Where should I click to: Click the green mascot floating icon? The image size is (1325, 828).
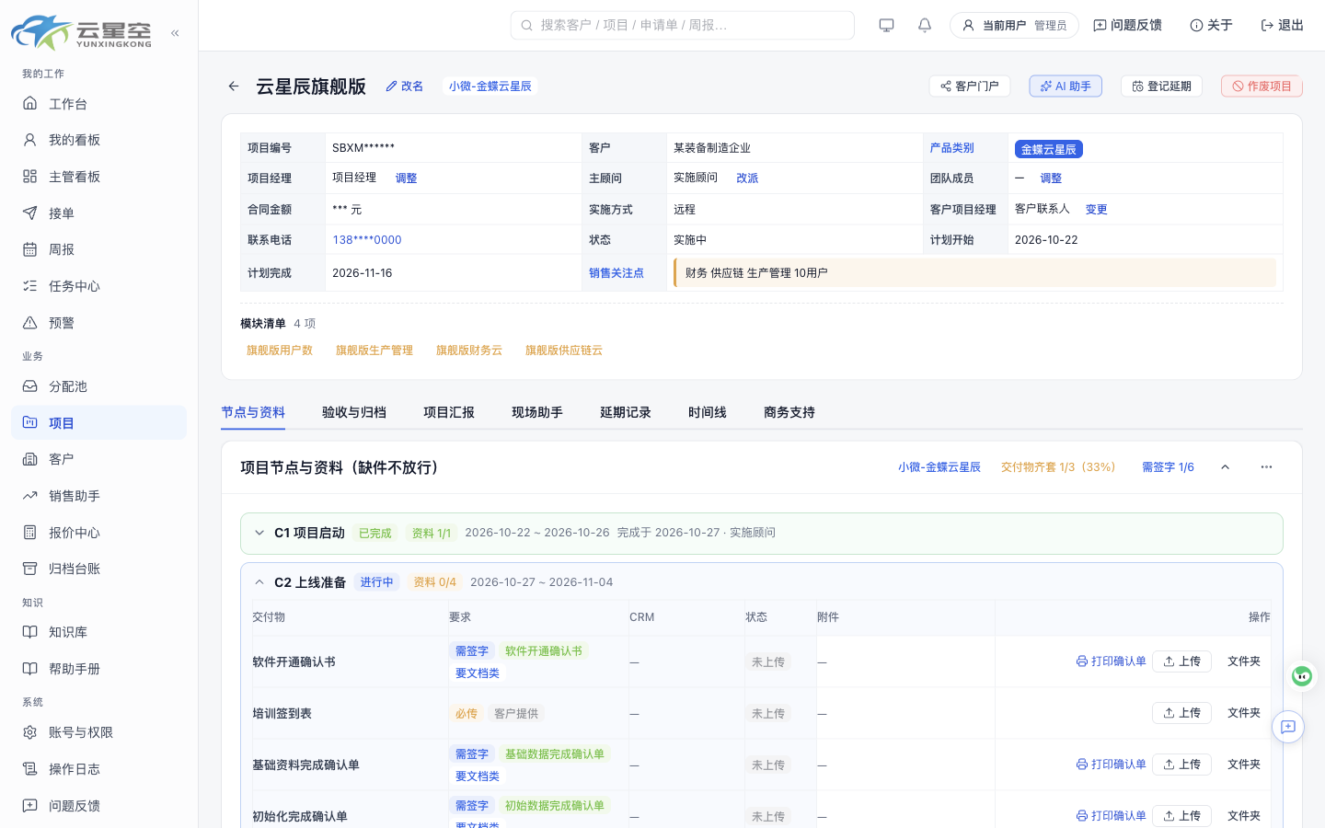[x=1301, y=676]
